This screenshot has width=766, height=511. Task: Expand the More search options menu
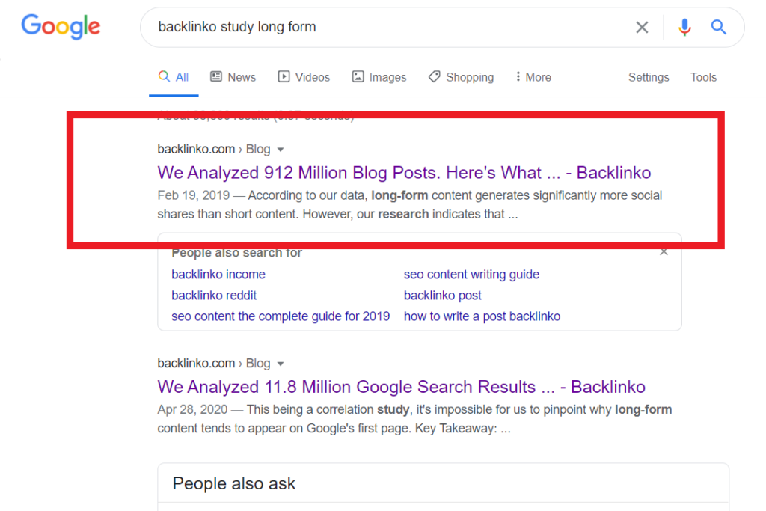pos(533,77)
